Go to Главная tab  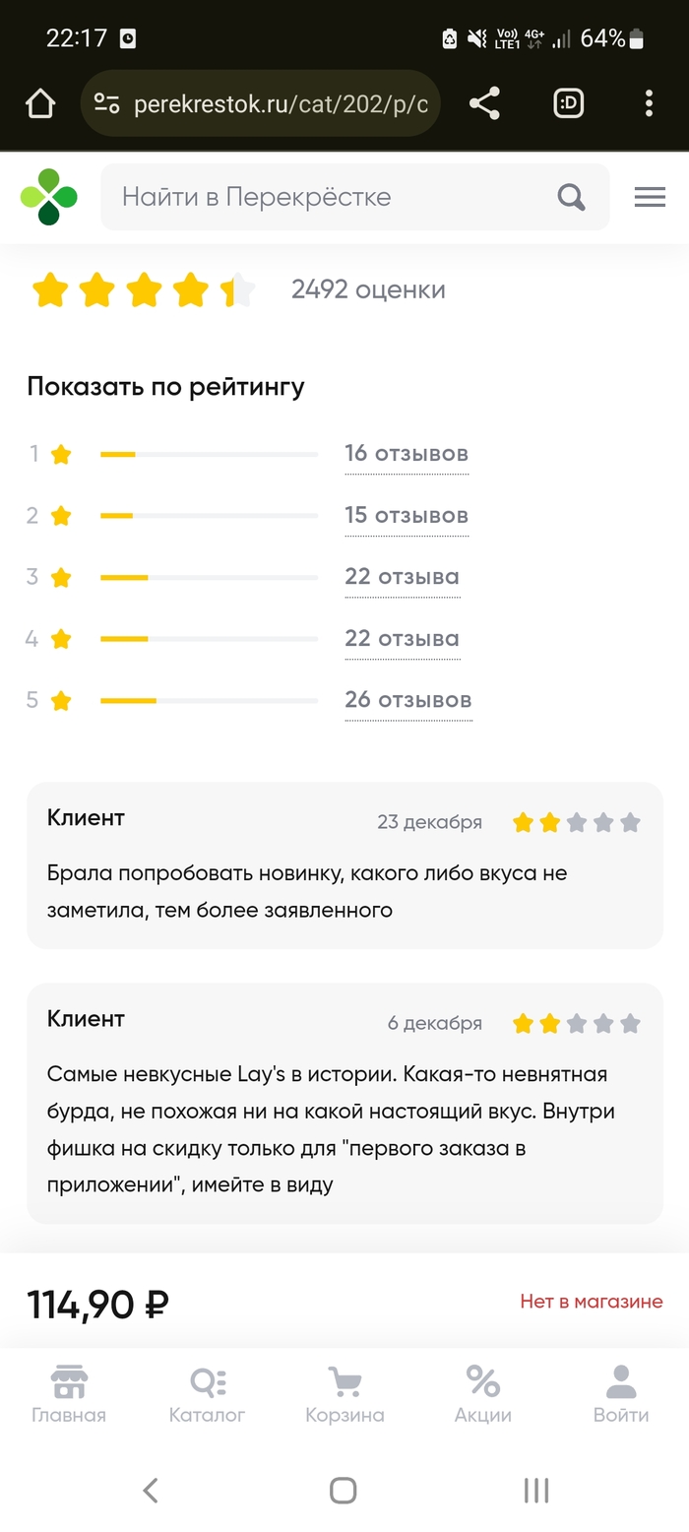pos(69,1393)
